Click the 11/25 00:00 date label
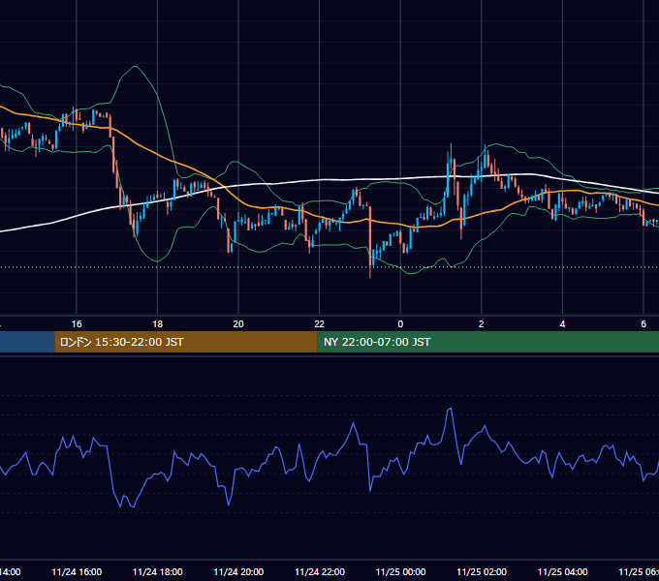Viewport: 659px width, 581px height. pos(400,572)
